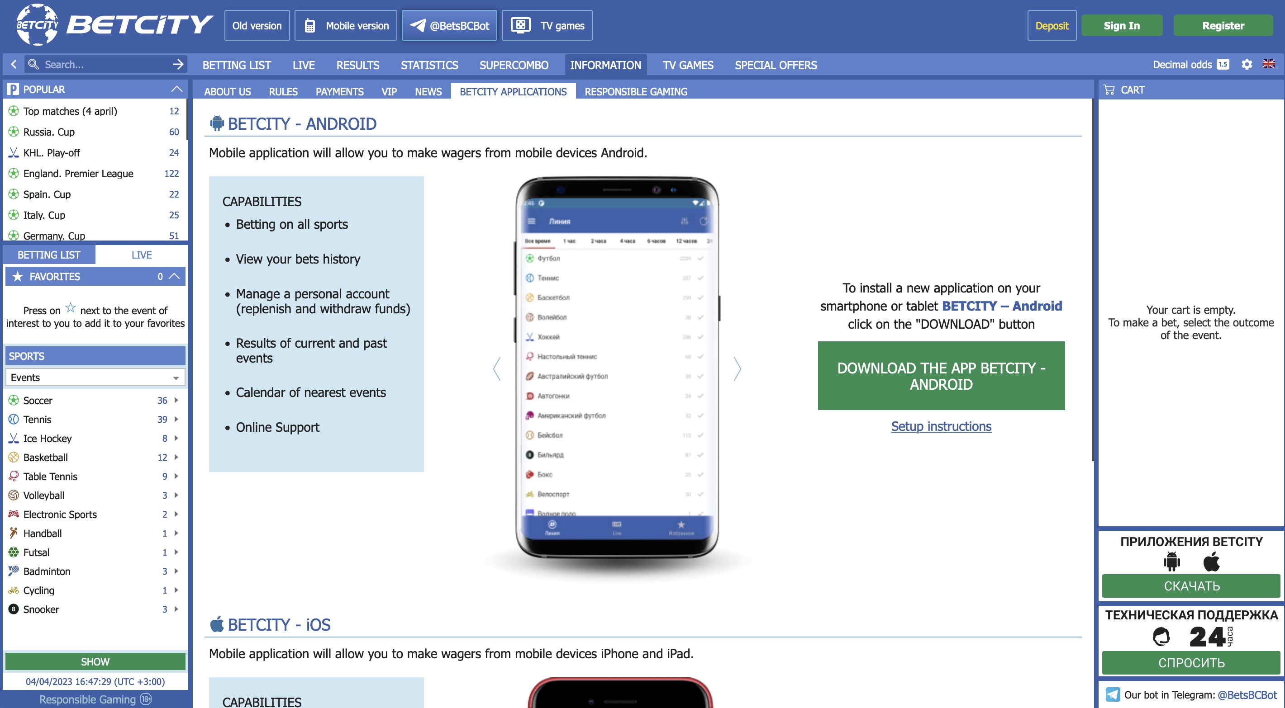Open the Setup instructions link

click(941, 426)
